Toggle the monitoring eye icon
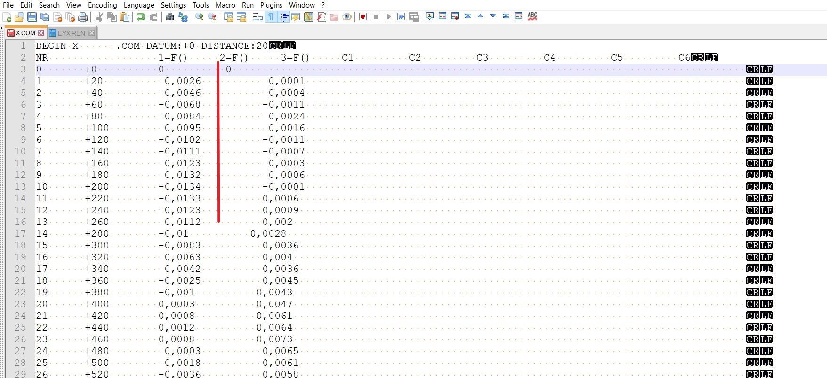The height and width of the screenshot is (378, 827). tap(347, 17)
